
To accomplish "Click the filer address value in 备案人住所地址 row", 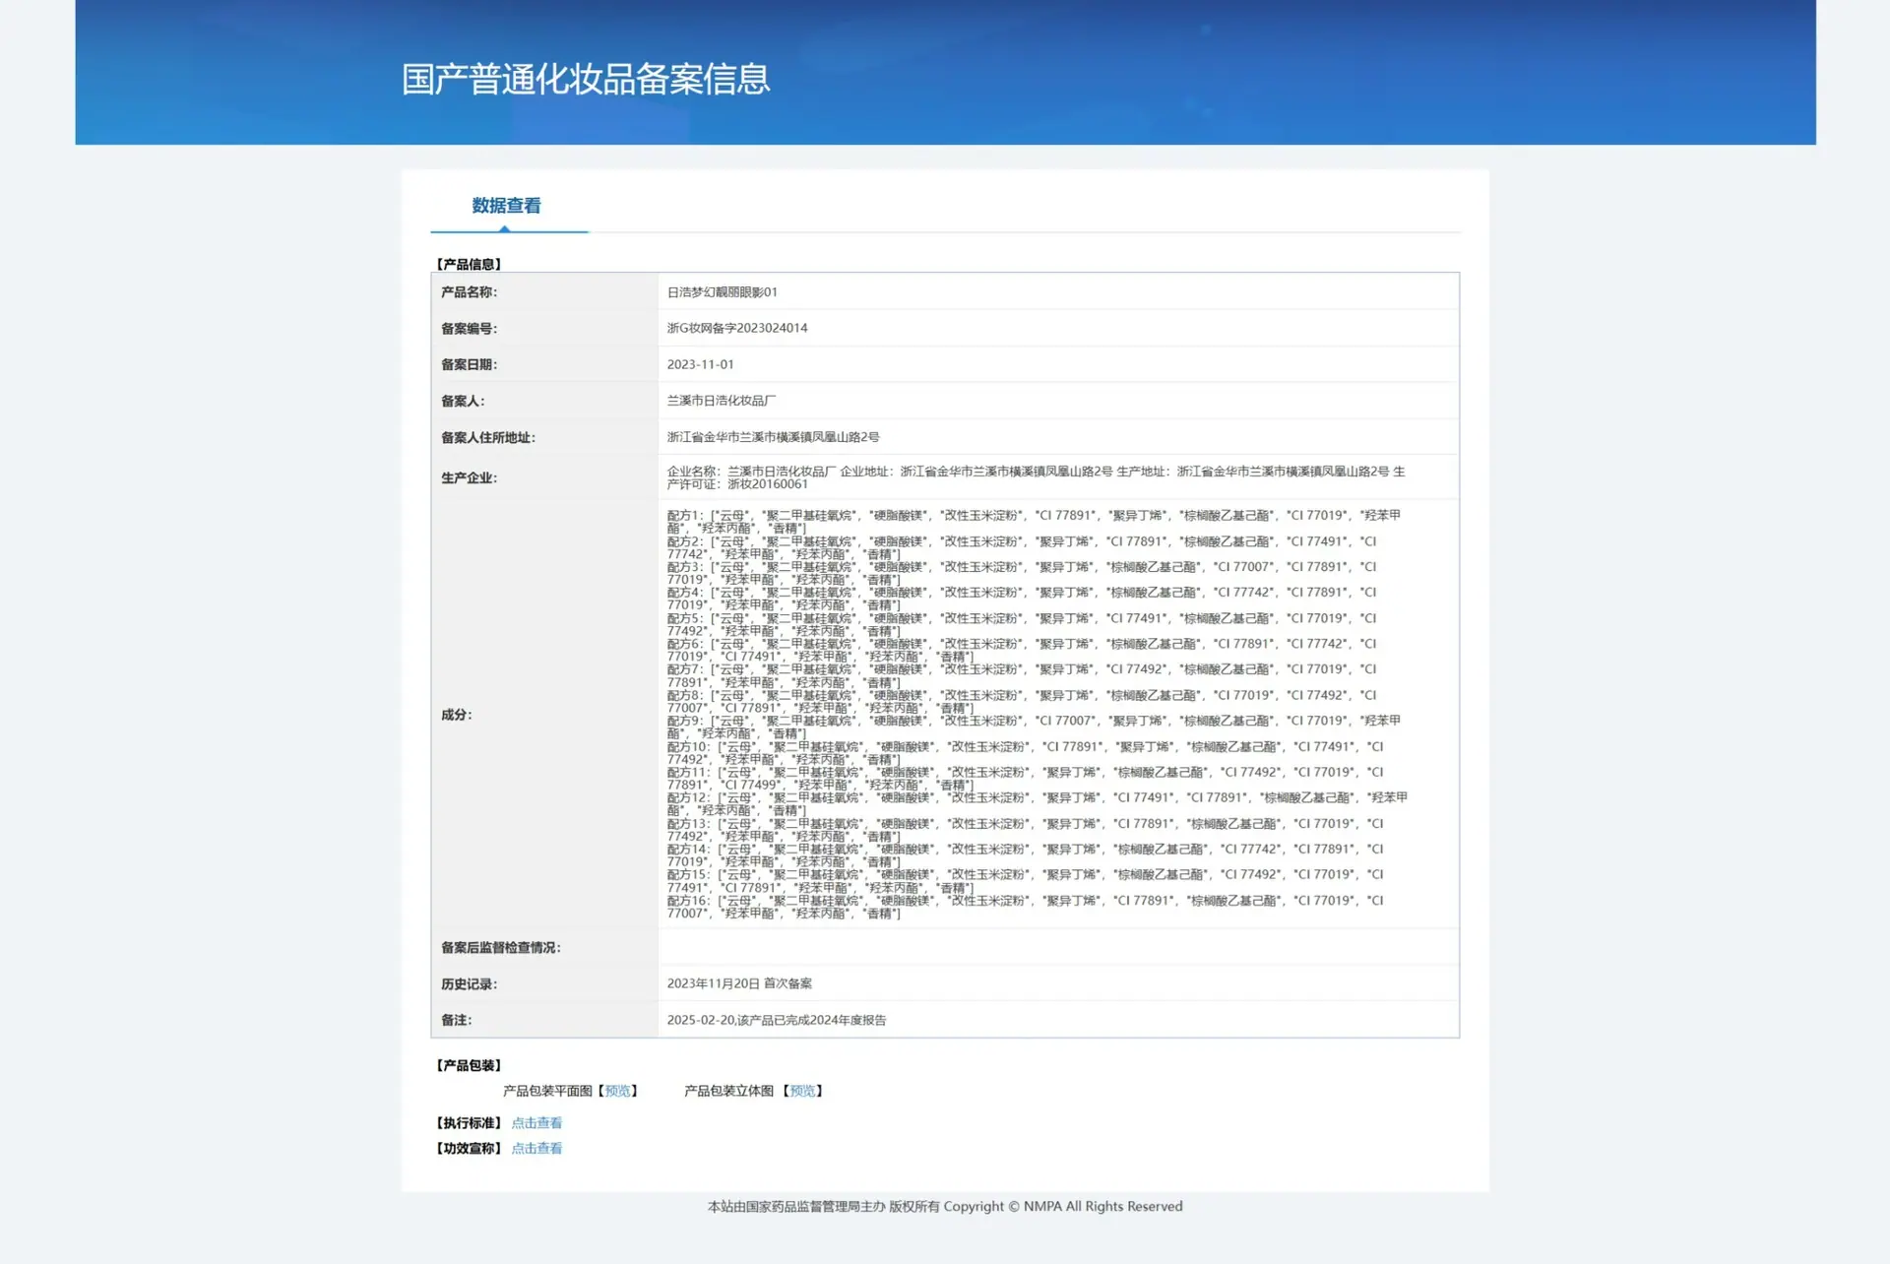I will [773, 437].
